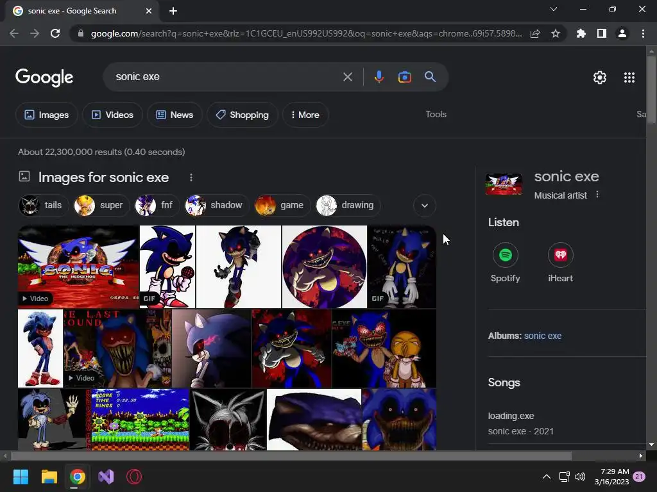
Task: Open the taskbar clock and date
Action: (x=611, y=477)
